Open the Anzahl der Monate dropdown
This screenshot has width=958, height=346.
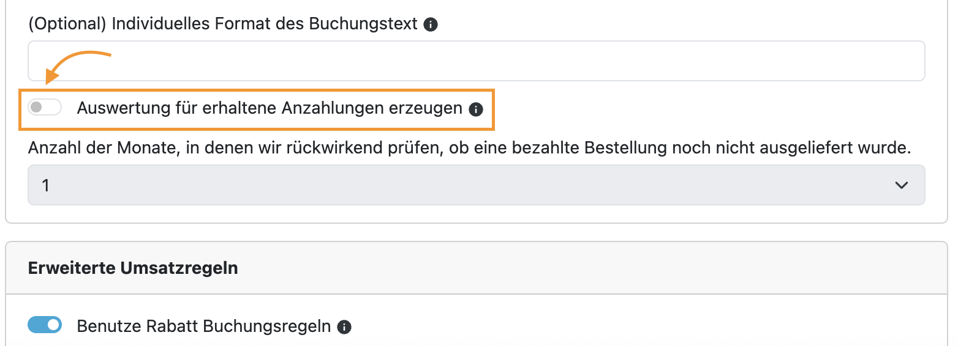[x=476, y=185]
